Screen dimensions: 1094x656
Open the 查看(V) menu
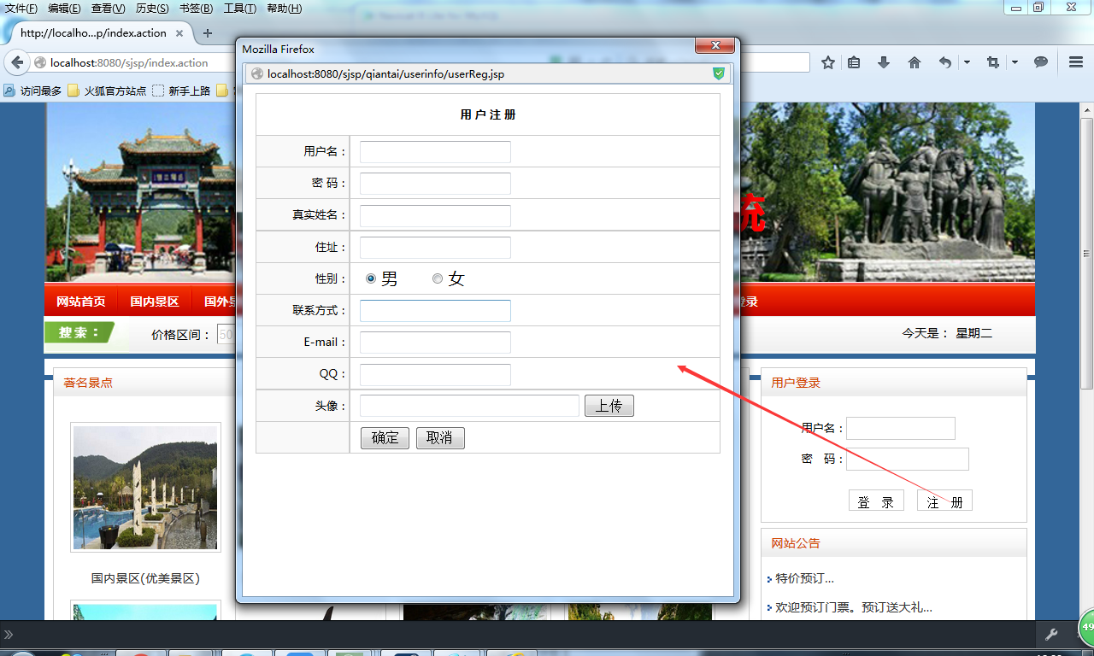click(x=109, y=9)
